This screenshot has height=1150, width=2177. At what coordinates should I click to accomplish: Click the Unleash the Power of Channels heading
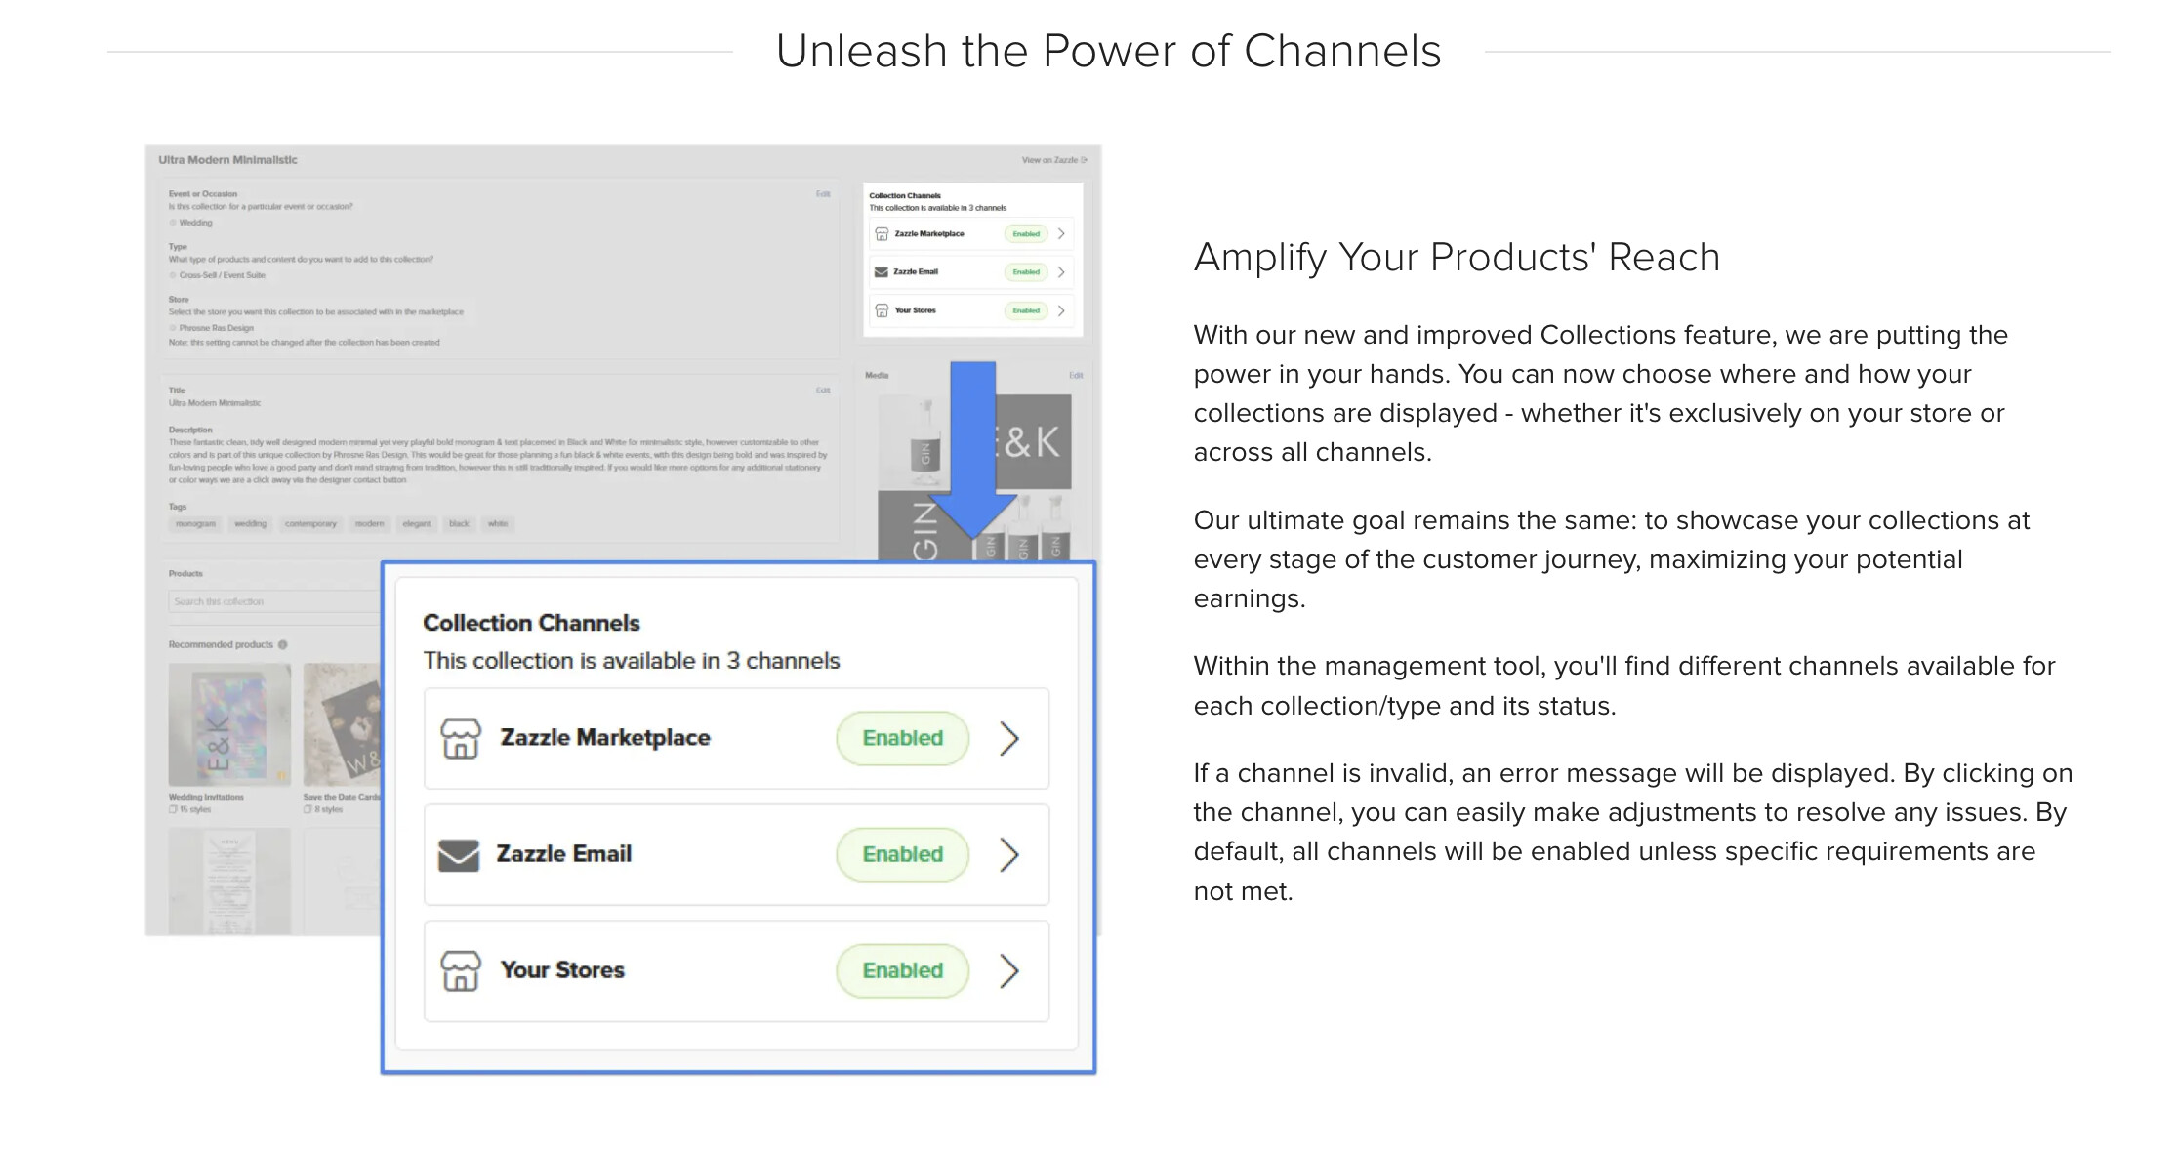[x=1108, y=51]
